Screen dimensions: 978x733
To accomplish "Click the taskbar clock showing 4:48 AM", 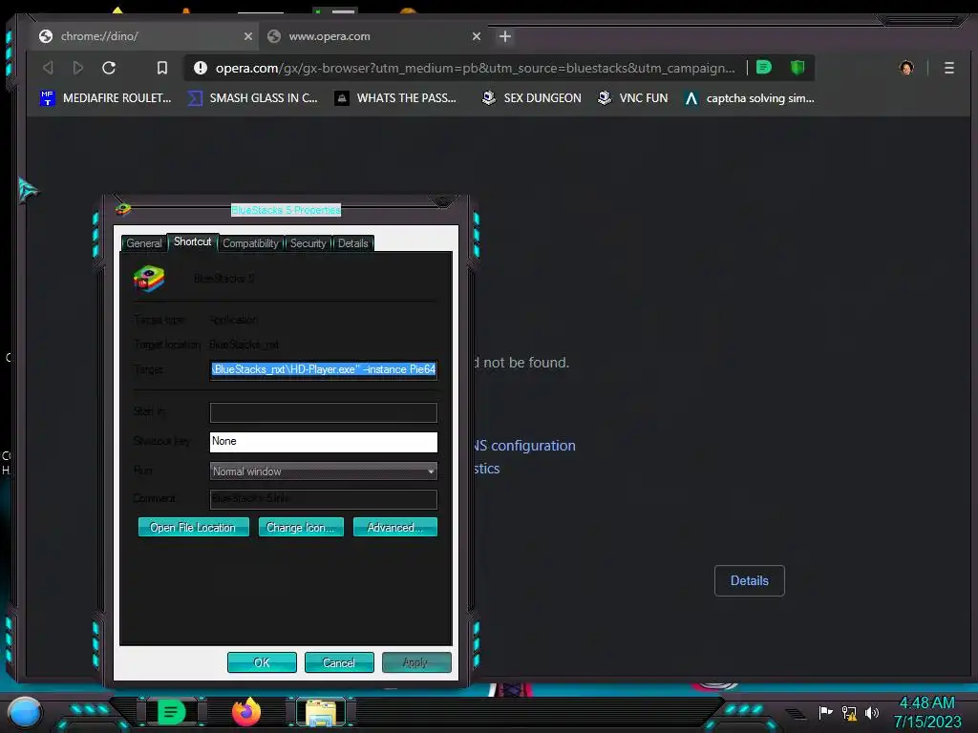I will click(x=926, y=712).
